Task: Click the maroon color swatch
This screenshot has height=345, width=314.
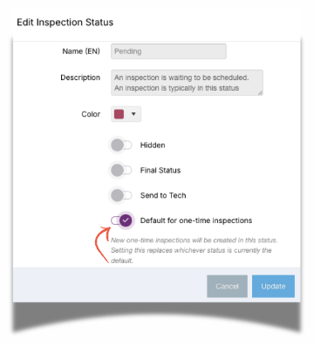Action: pyautogui.click(x=119, y=114)
